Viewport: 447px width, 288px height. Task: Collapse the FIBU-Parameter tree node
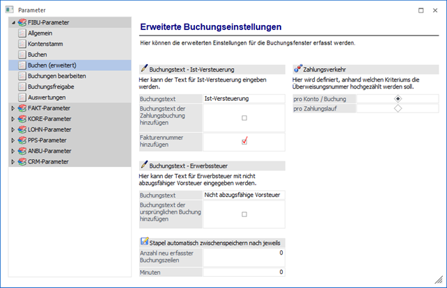pos(13,23)
